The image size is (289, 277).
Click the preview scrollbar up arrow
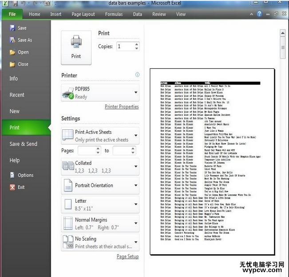point(283,33)
